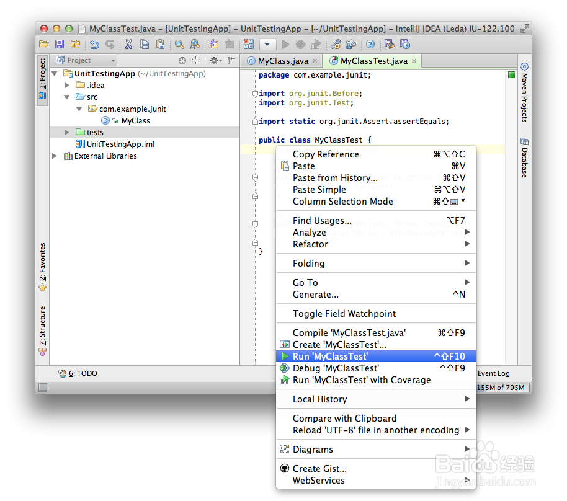This screenshot has width=567, height=501.
Task: Collapse the import block fold marker
Action: coord(255,94)
